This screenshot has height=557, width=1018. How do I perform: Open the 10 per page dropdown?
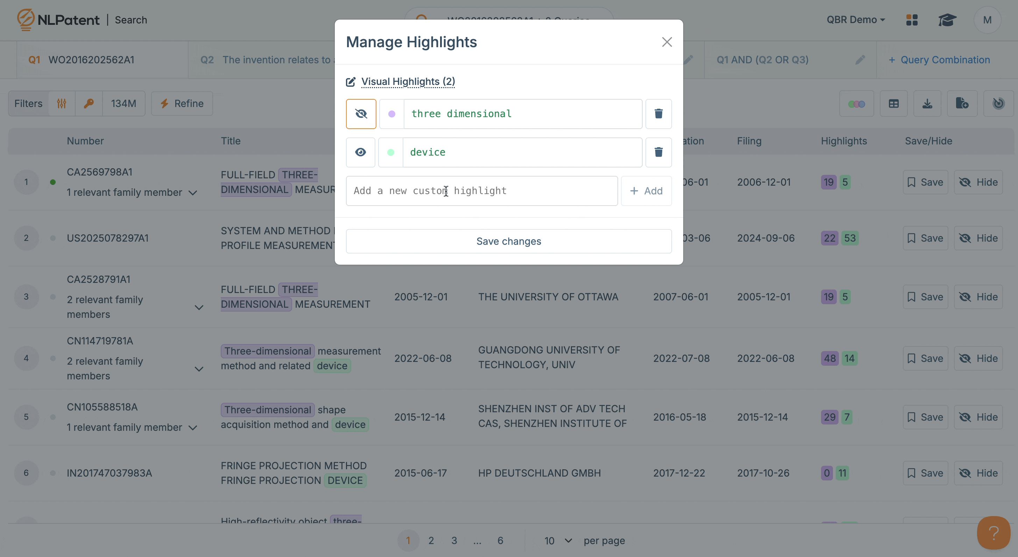[558, 541]
